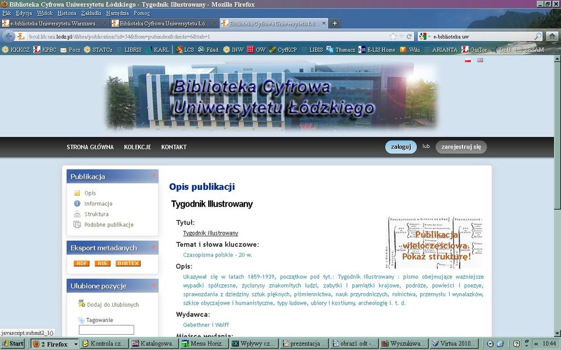Screen dimensions: 561x350
Task: Open the Widok menu
Action: click(x=45, y=13)
